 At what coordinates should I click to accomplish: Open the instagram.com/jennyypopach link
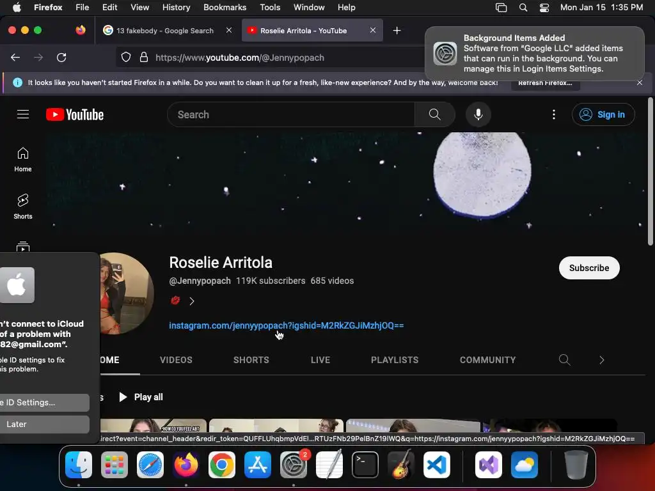click(286, 325)
